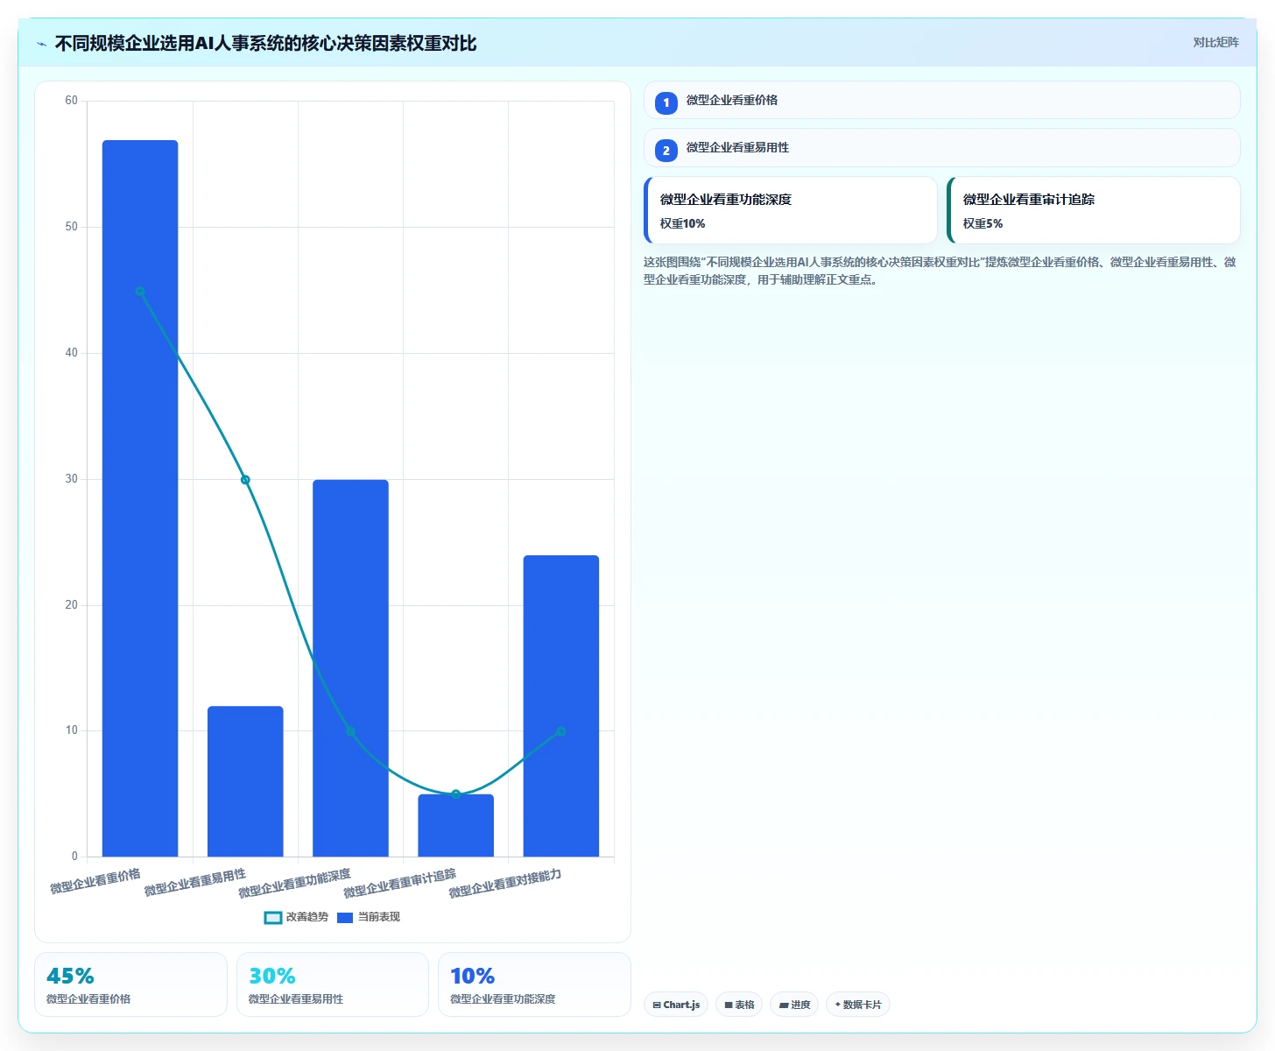Click the 数据卡片 chip
The width and height of the screenshot is (1275, 1051).
(x=858, y=1005)
